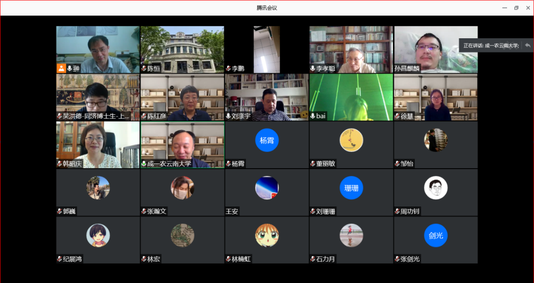This screenshot has height=283, width=534.
Task: Click the mic icon beside bai
Action: coord(313,116)
